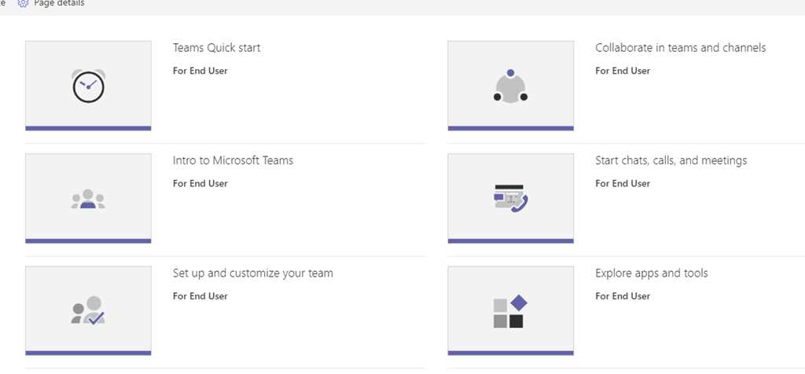805x374 pixels.
Task: Click the collaboration circle icon
Action: tap(510, 86)
